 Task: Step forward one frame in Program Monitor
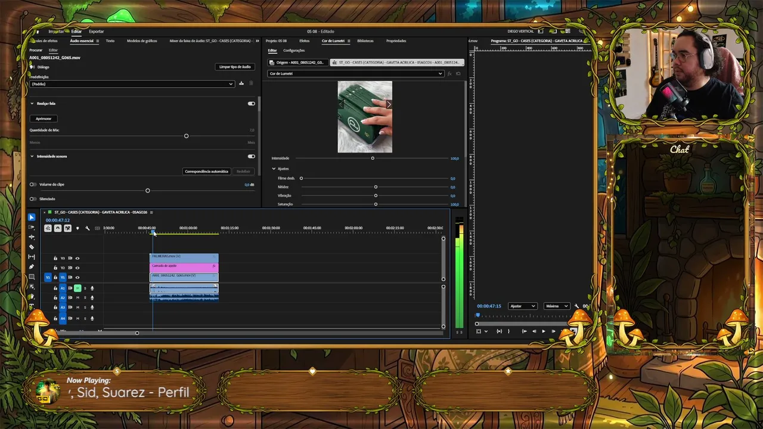(x=553, y=331)
